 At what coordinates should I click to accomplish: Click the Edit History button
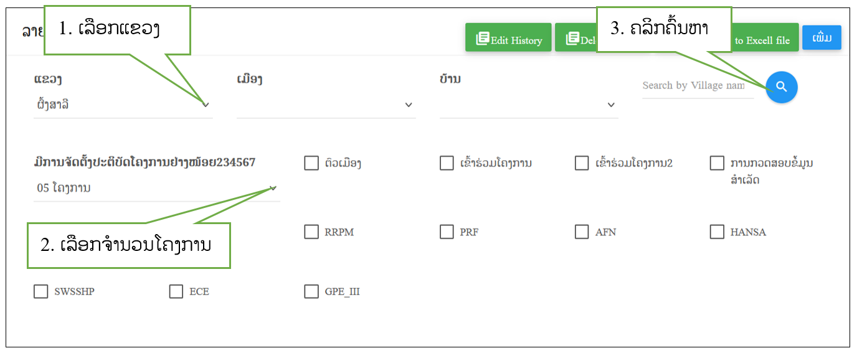point(508,37)
